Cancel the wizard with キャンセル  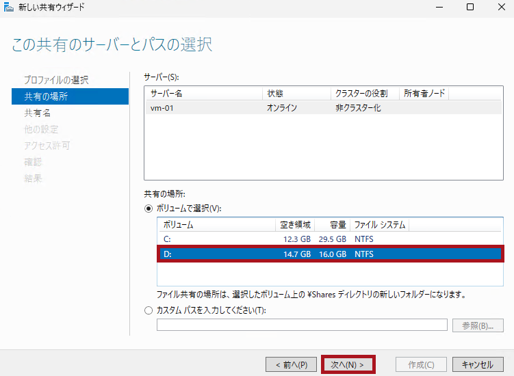pyautogui.click(x=478, y=364)
